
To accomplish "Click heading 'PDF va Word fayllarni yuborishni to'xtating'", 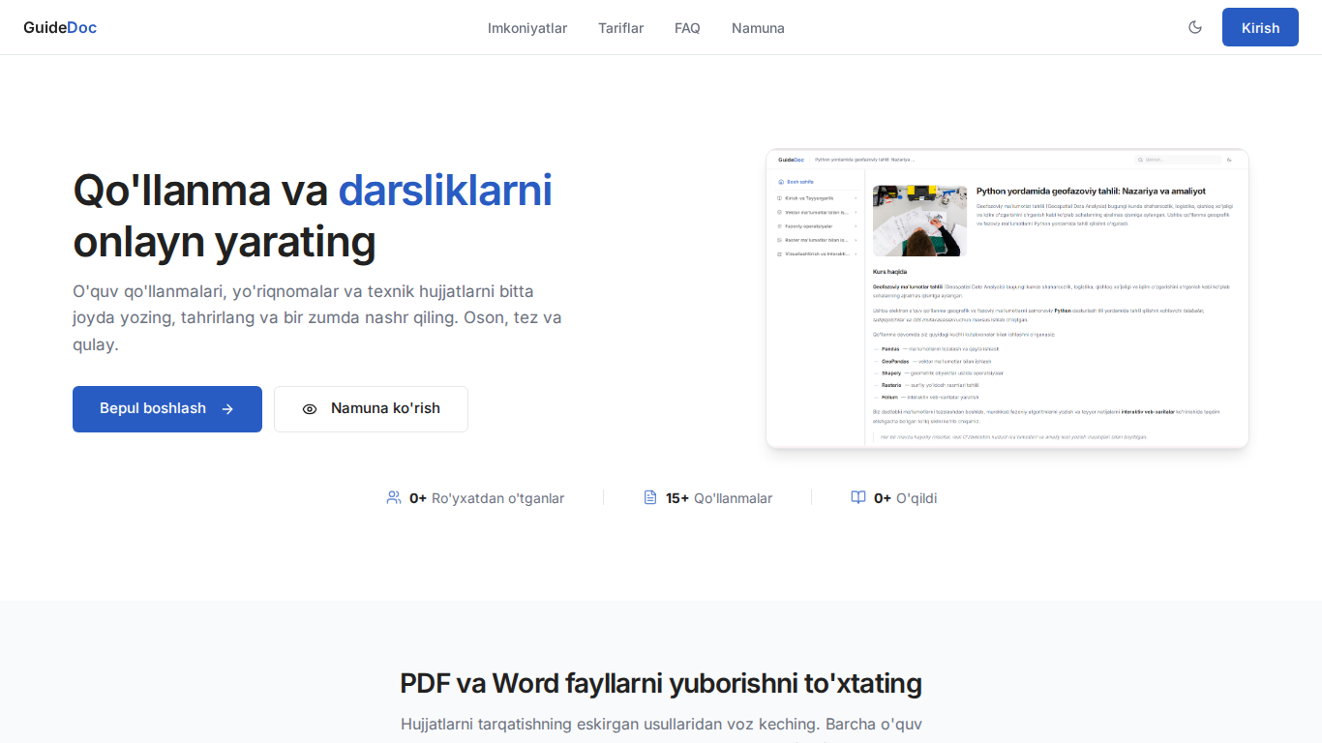I will [x=661, y=683].
